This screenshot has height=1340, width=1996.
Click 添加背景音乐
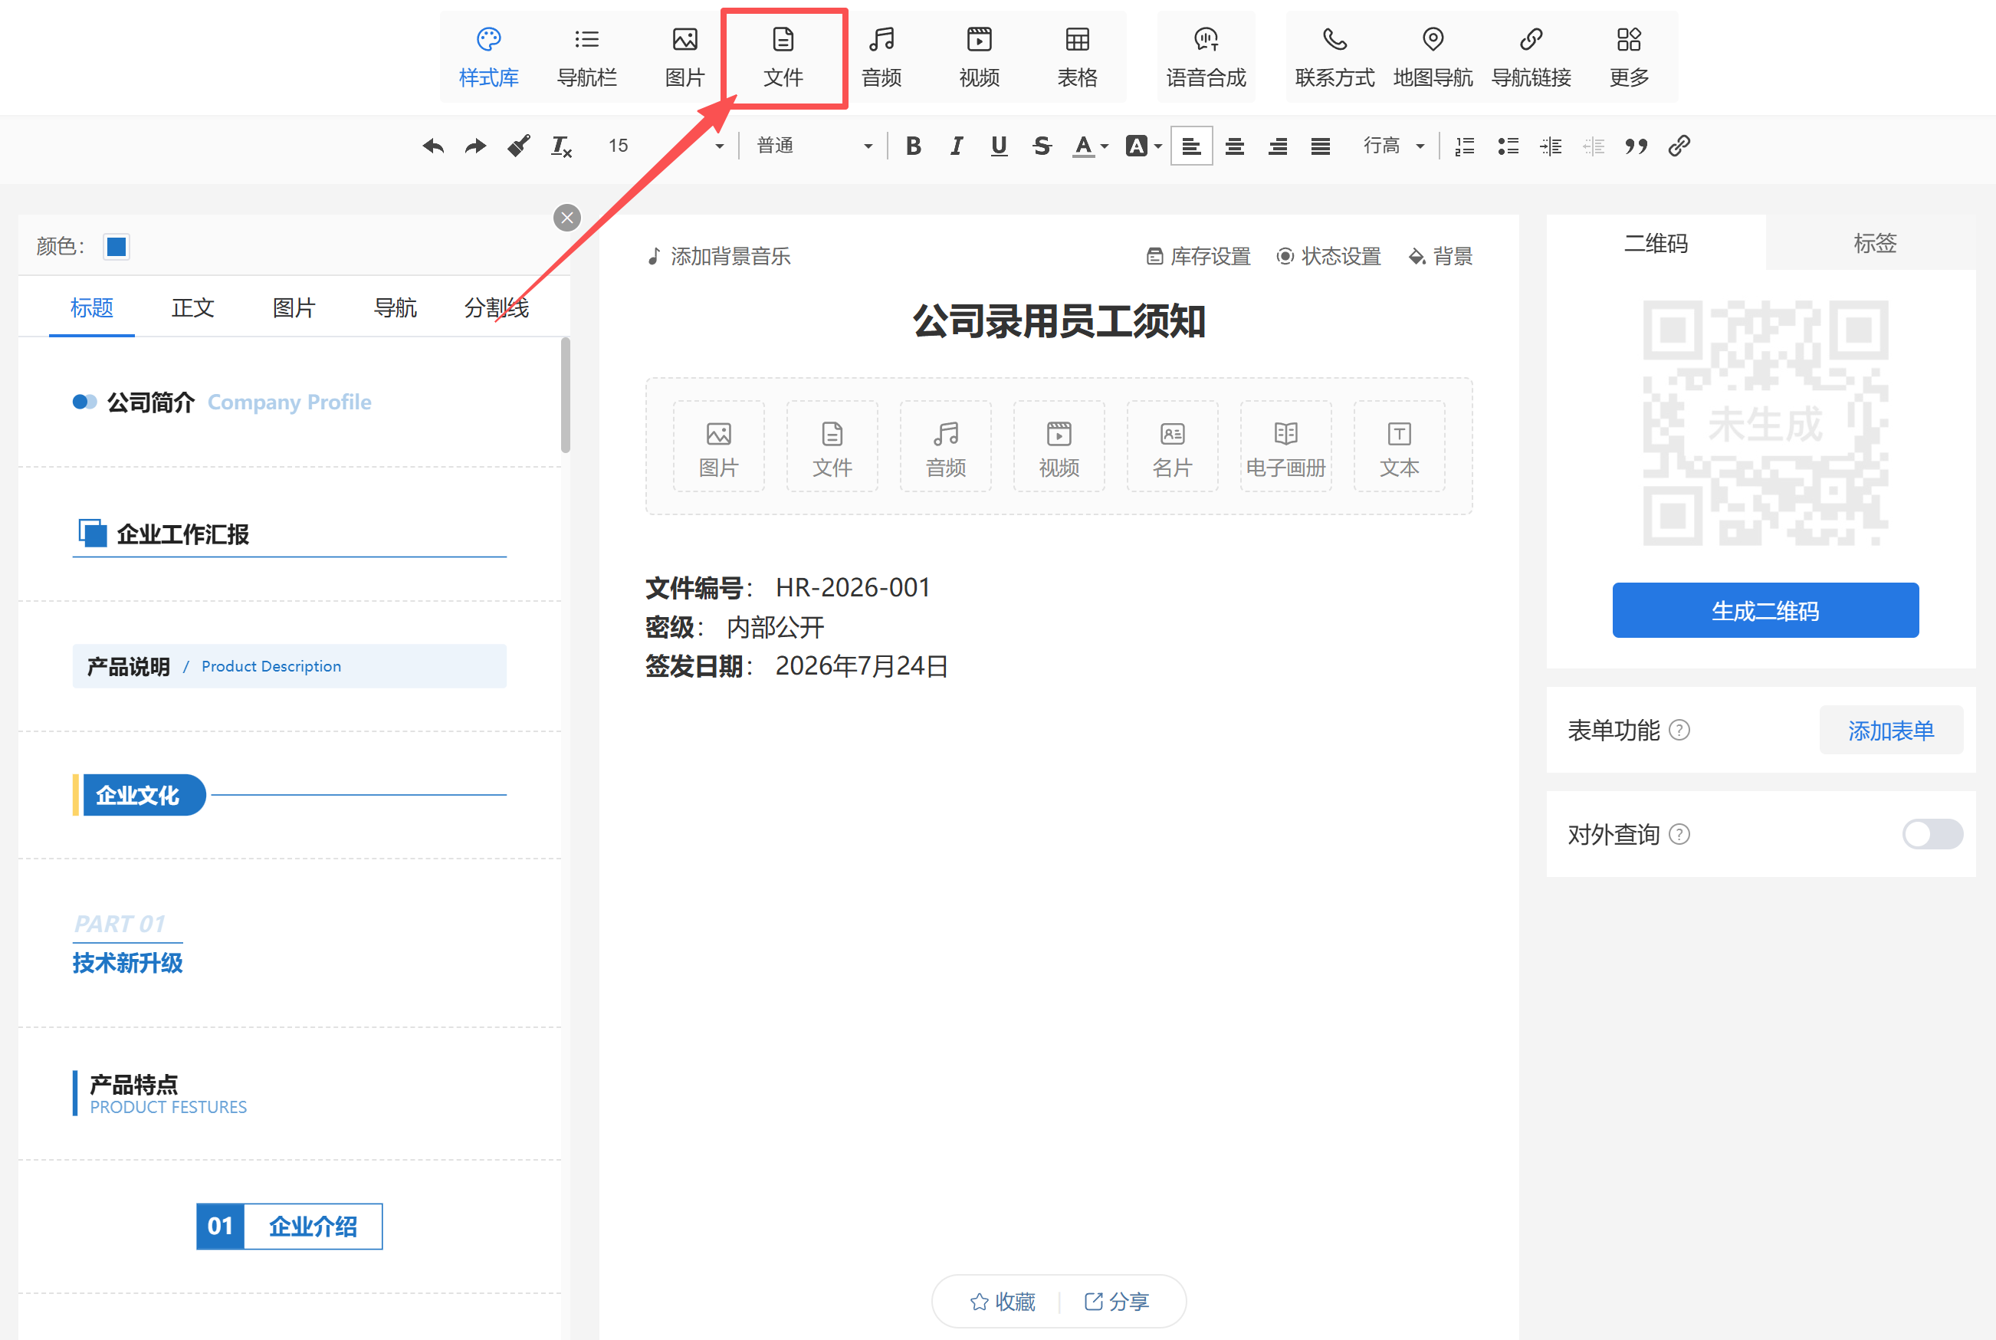coord(718,256)
